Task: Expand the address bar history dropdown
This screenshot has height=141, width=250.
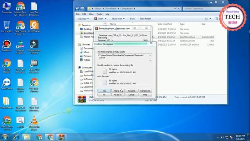Action: pos(175,9)
